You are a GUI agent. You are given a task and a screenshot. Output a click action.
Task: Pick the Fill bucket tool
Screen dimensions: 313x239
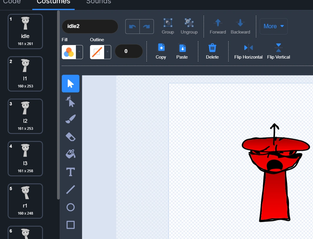[70, 154]
